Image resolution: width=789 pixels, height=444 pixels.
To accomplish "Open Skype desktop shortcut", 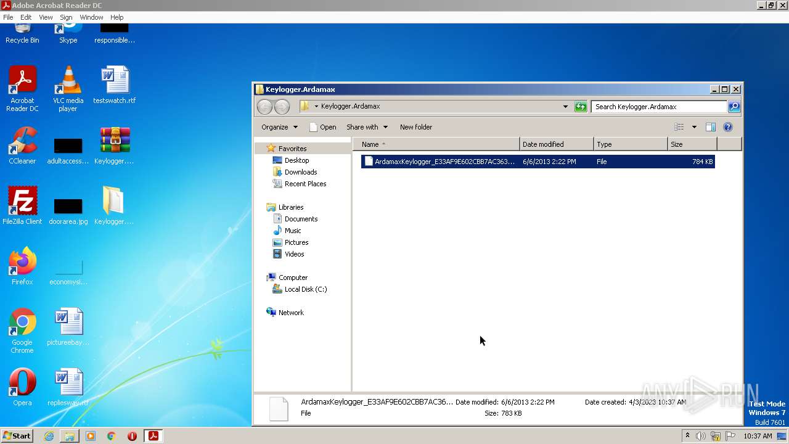I will click(x=68, y=34).
